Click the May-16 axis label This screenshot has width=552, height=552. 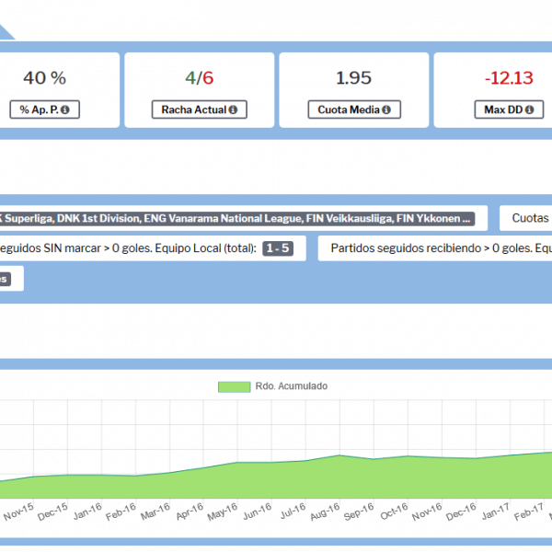pos(222,512)
